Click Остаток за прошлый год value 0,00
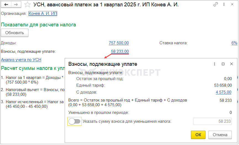The height and width of the screenshot is (145, 239). pyautogui.click(x=228, y=79)
